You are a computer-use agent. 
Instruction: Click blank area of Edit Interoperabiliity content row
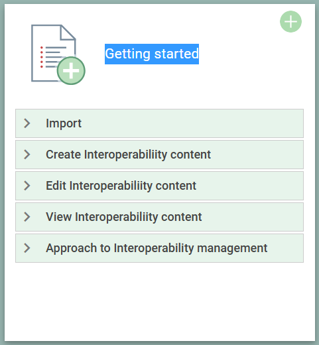pyautogui.click(x=250, y=186)
